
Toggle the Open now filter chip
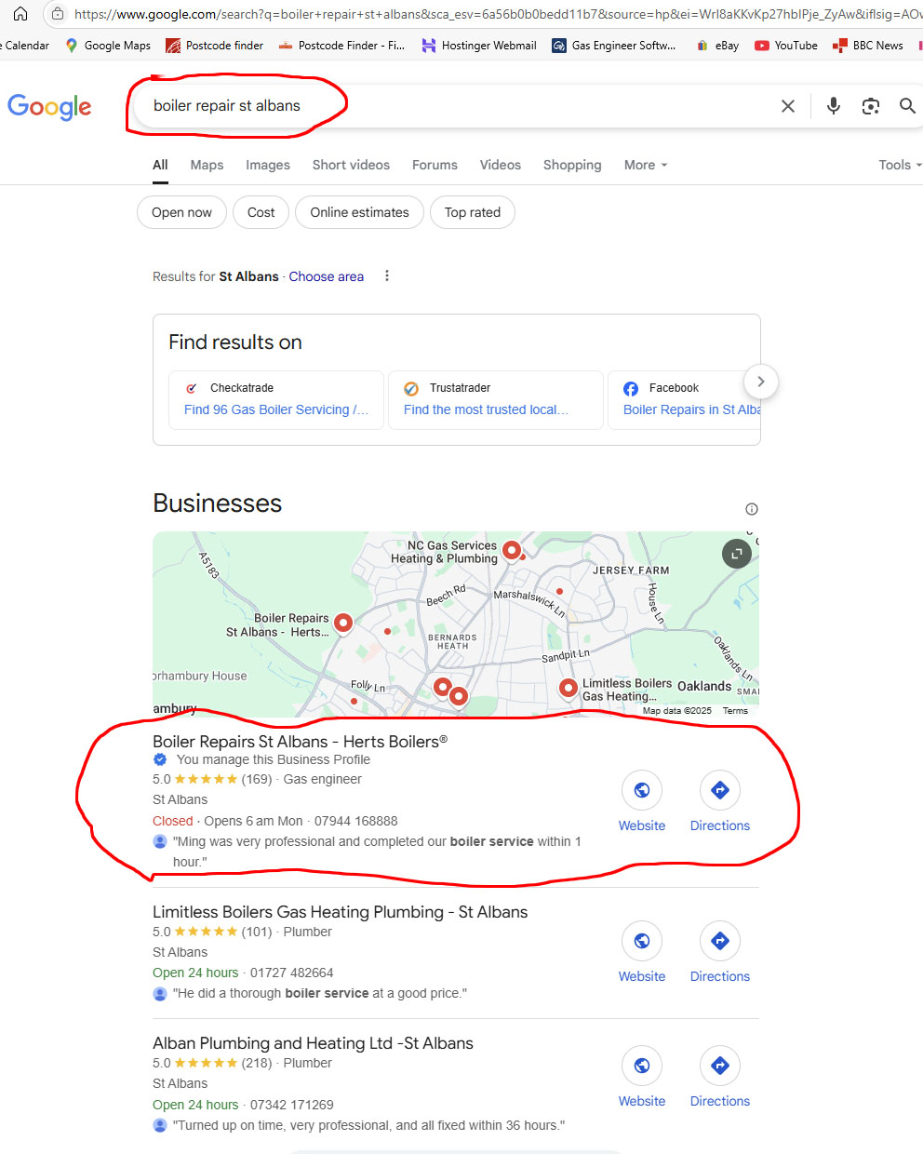point(181,212)
